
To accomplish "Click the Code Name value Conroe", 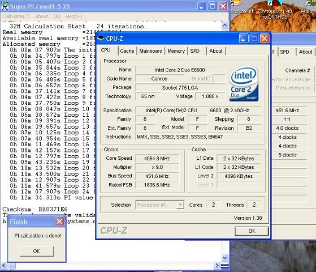I will click(x=159, y=79).
